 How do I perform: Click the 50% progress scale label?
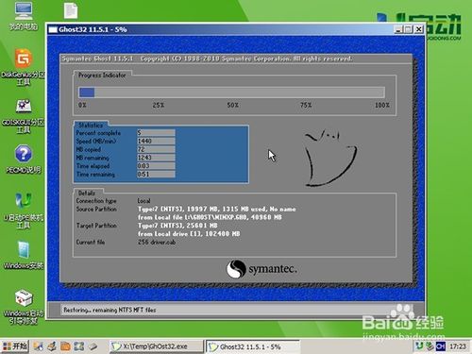coord(232,105)
